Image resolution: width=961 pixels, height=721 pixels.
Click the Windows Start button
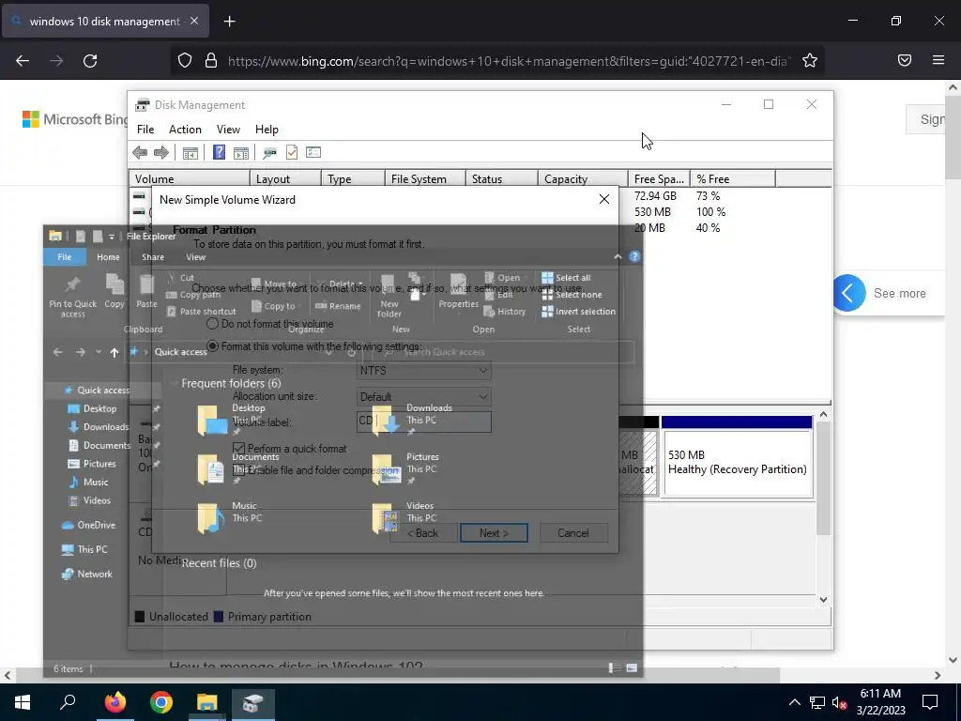click(23, 702)
